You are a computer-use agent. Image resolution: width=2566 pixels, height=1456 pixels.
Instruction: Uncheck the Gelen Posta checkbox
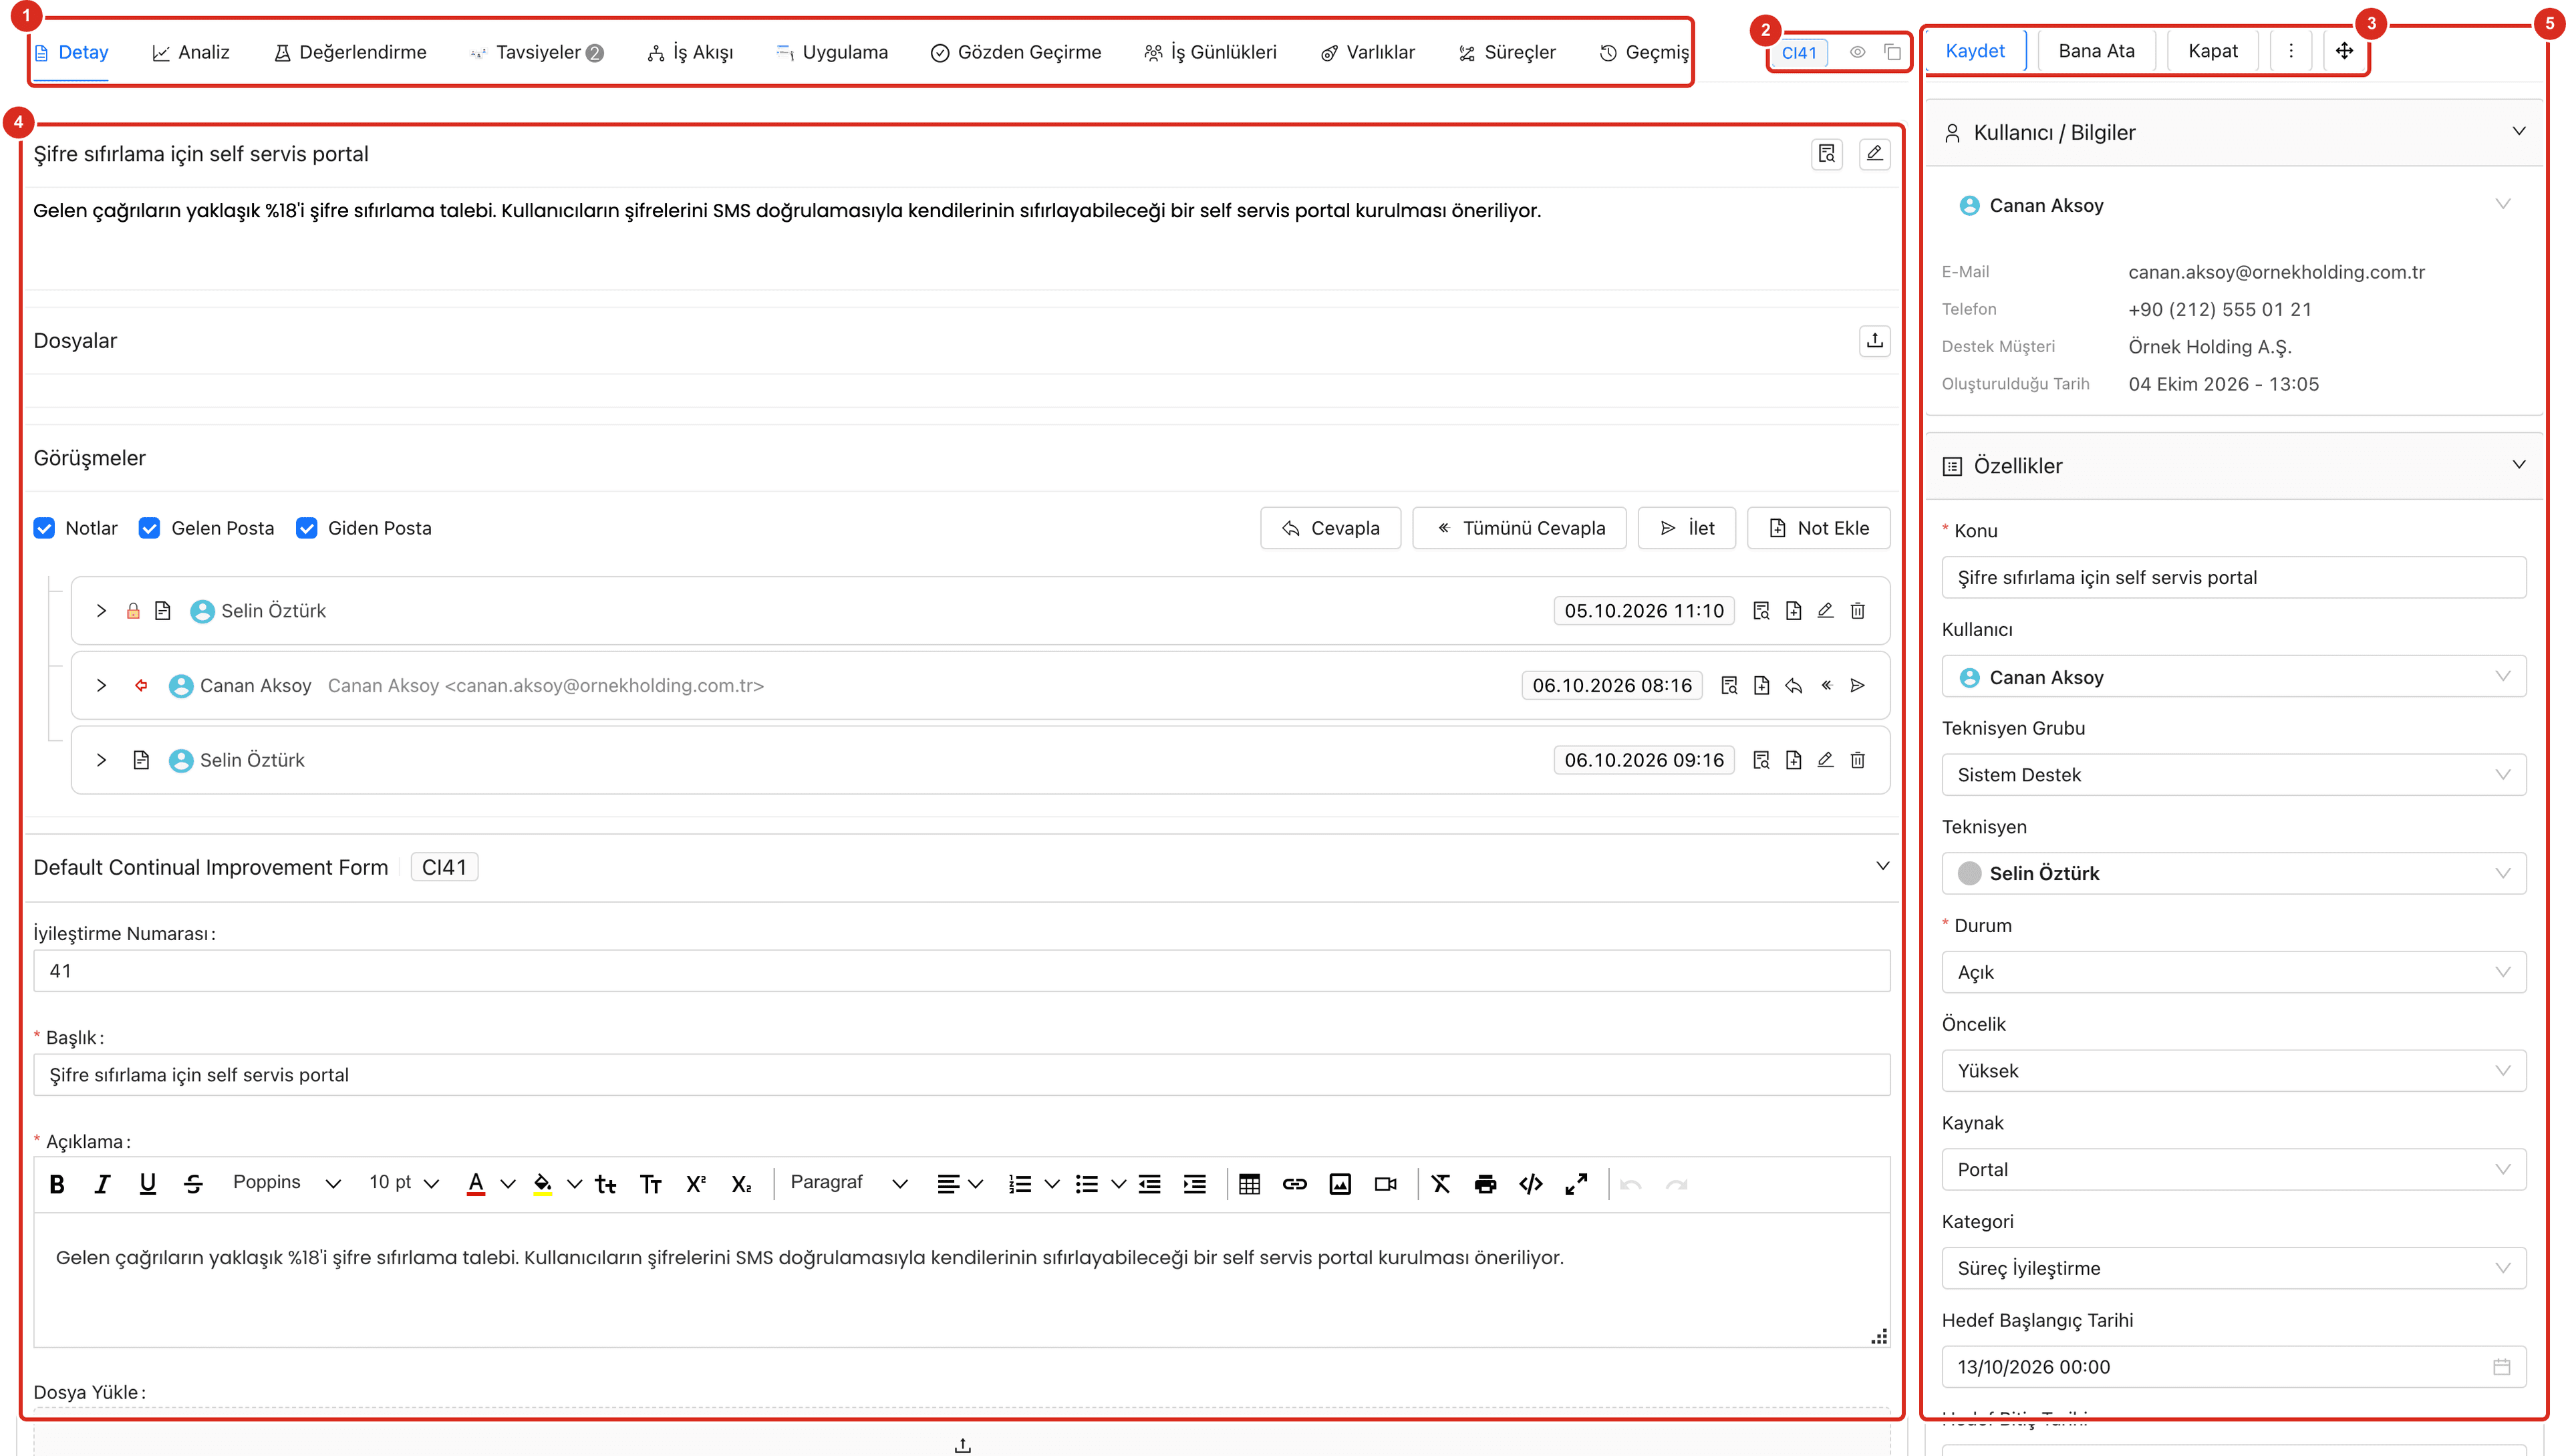(x=149, y=528)
